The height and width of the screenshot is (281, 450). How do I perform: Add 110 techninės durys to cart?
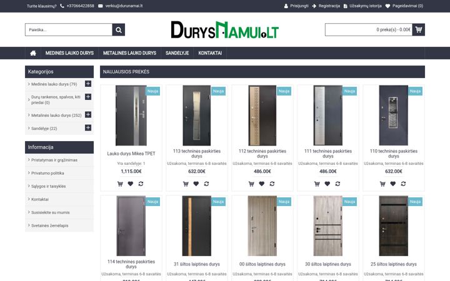382,184
